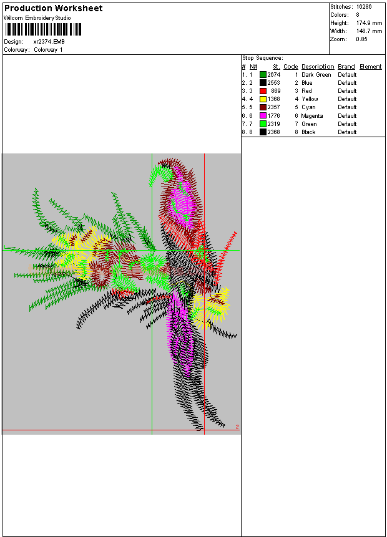
Task: Click stitch count '2319'
Action: click(274, 124)
